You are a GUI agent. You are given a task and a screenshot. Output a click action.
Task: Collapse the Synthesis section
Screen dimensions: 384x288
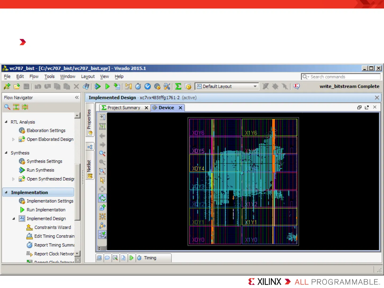click(x=6, y=153)
